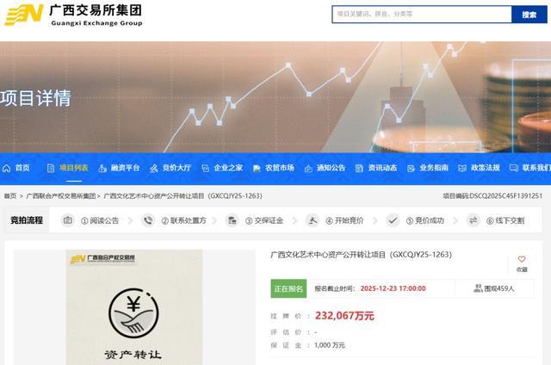The width and height of the screenshot is (551, 365).
Task: Click breadcrumb 广西文化艺术中心资产公开转让项目 link
Action: click(x=183, y=196)
